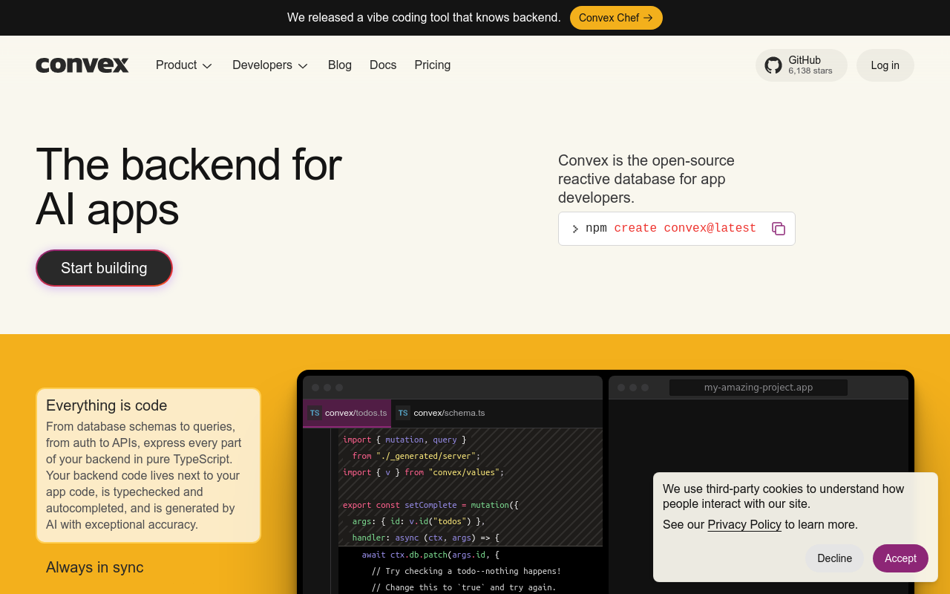Click the "export const setComplete" code line
950x594 pixels.
click(x=430, y=505)
